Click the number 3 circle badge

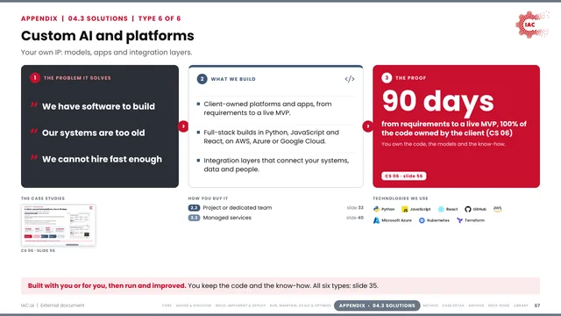[x=387, y=78]
